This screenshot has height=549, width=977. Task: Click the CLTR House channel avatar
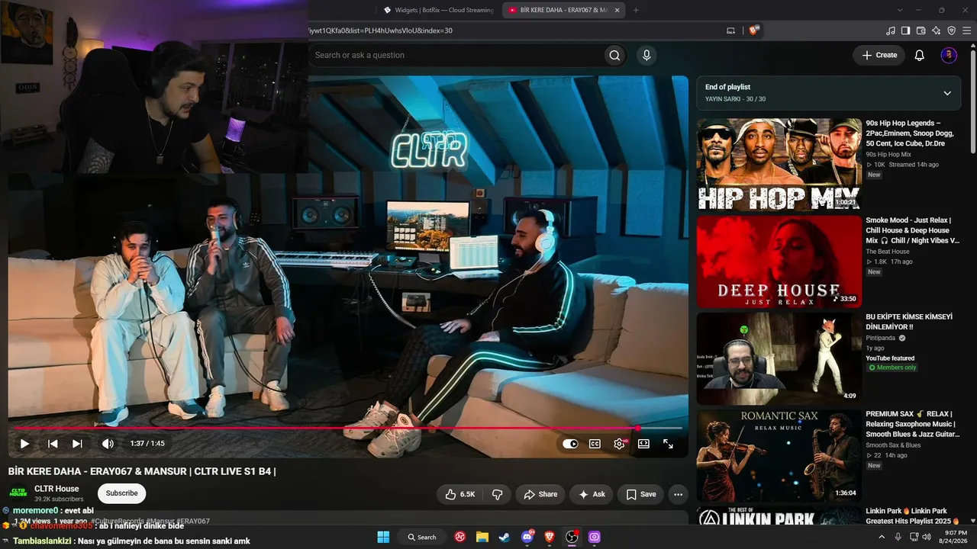point(18,493)
